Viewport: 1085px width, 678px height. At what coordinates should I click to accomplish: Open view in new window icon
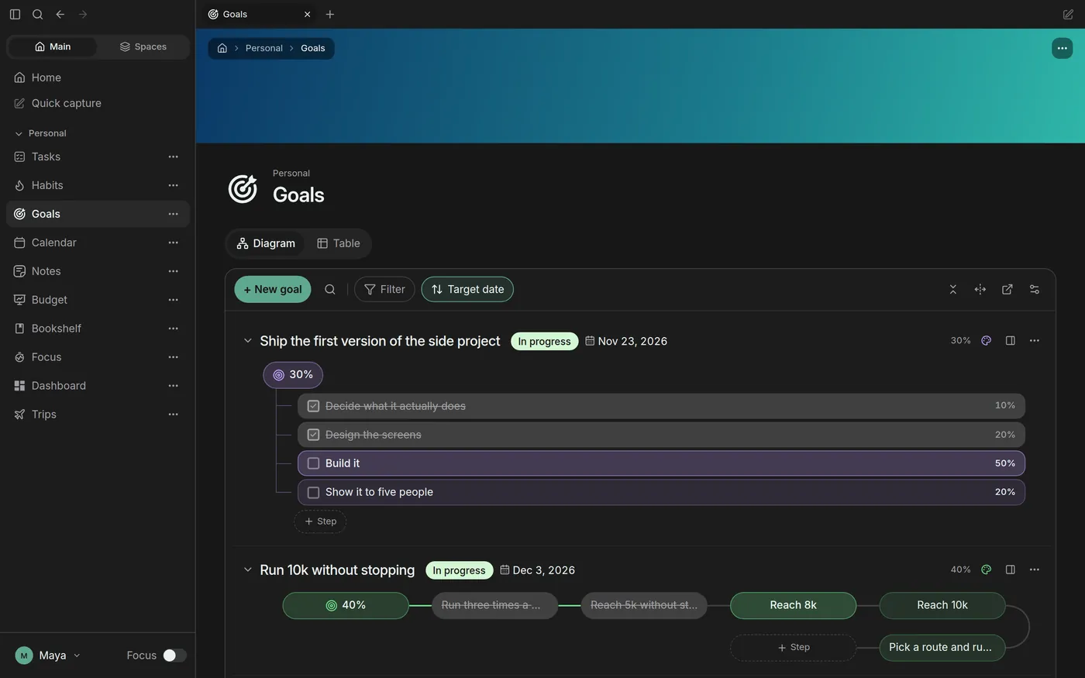[1007, 289]
